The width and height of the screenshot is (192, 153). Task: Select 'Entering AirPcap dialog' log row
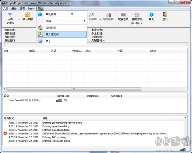(x=93, y=137)
